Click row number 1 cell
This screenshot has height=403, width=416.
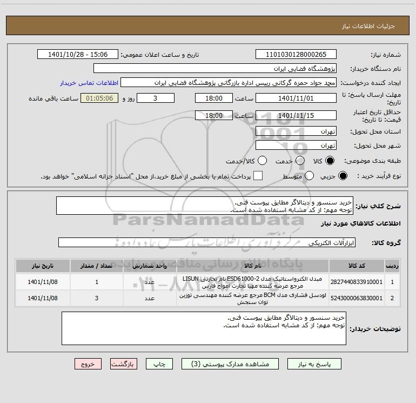pos(392,282)
